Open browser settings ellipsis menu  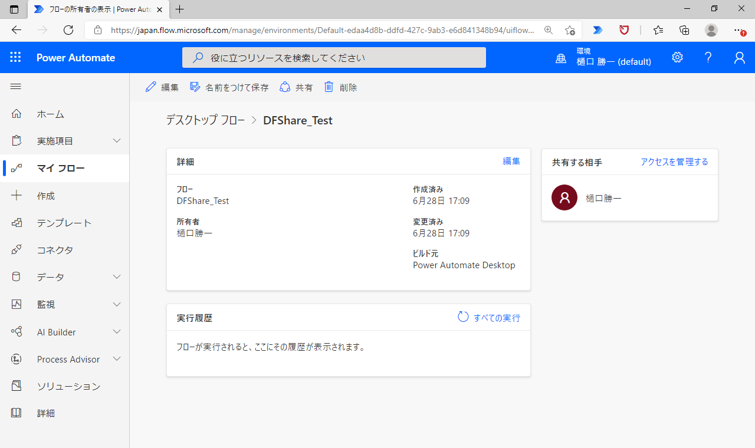(738, 30)
